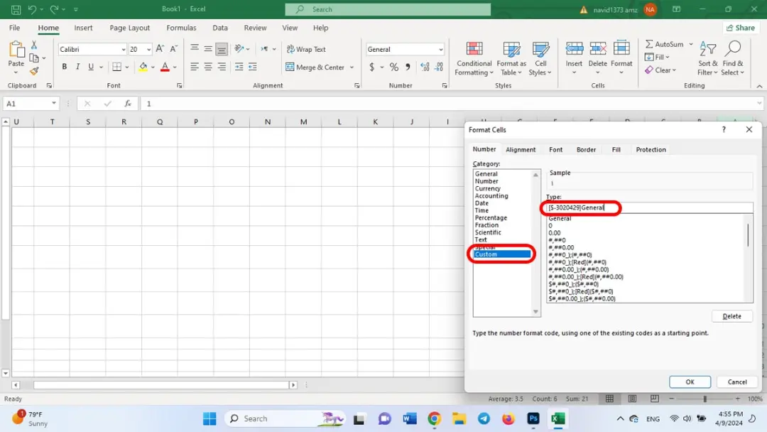The height and width of the screenshot is (432, 767).
Task: Open the font name Calibri dropdown
Action: click(124, 50)
